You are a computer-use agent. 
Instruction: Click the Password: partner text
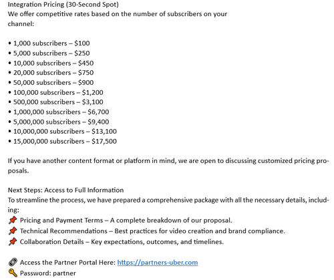point(48,273)
